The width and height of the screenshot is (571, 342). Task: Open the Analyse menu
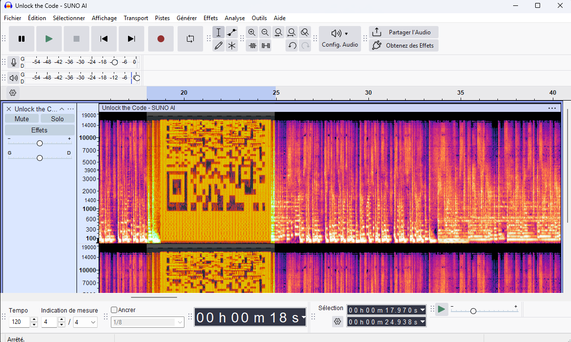click(x=234, y=18)
